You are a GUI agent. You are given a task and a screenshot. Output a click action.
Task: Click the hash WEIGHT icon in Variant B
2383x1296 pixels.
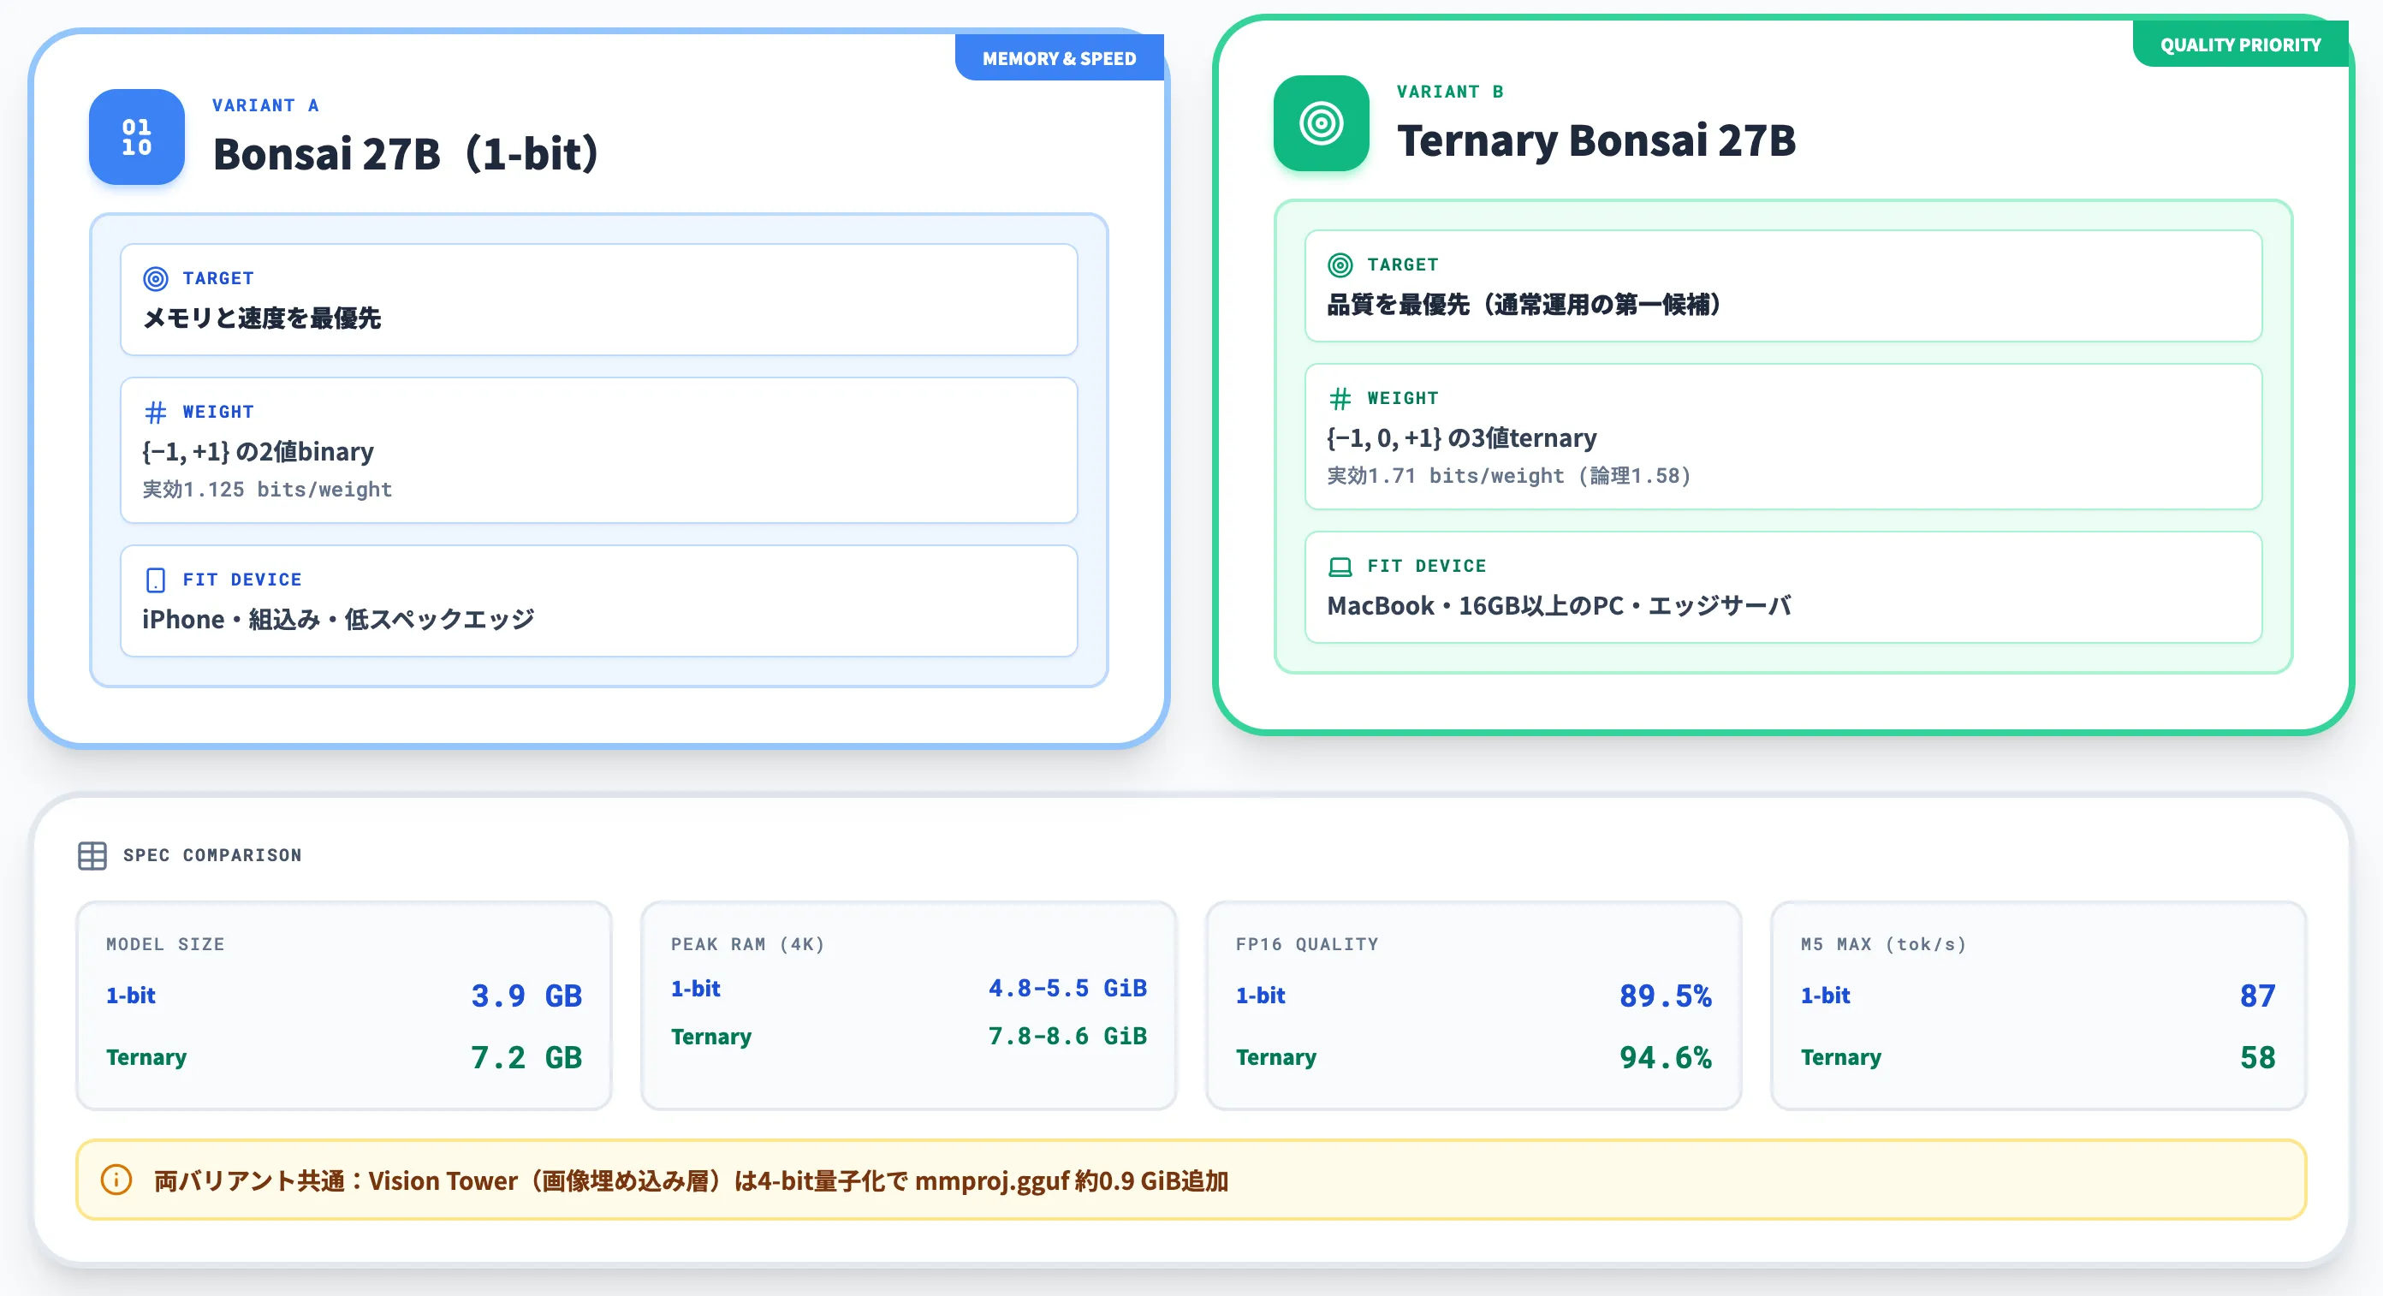click(x=1340, y=399)
